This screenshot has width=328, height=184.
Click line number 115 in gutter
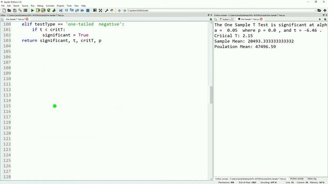[7, 106]
